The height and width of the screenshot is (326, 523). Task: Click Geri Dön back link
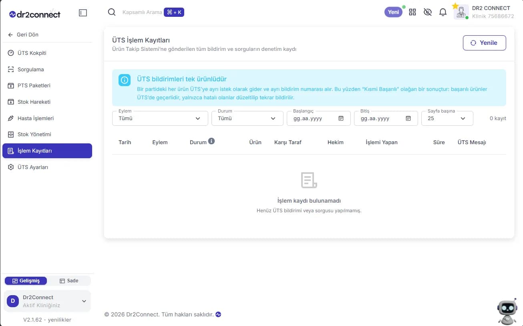pos(23,34)
